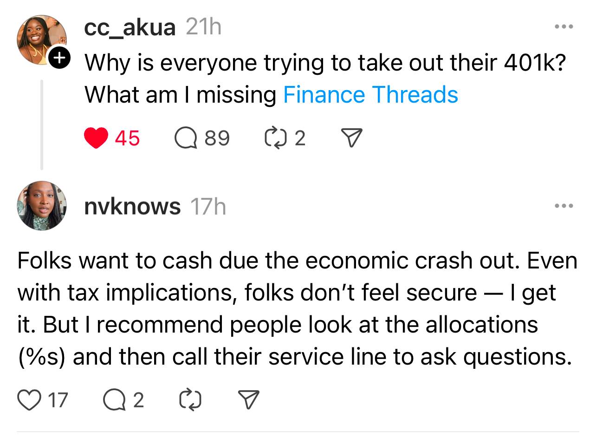Unlike cc_akua's post via red heart
596x438 pixels.
pos(96,138)
